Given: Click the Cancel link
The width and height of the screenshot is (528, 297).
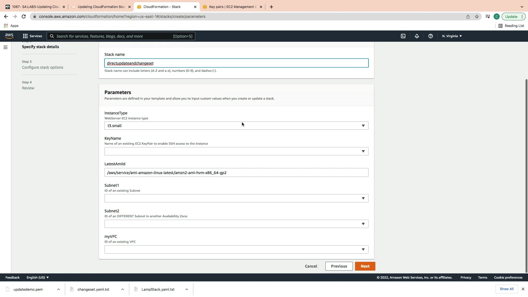Looking at the screenshot, I should pos(311,266).
